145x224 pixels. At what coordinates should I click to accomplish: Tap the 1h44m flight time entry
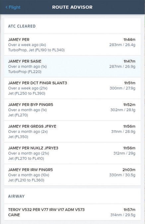click(x=129, y=39)
